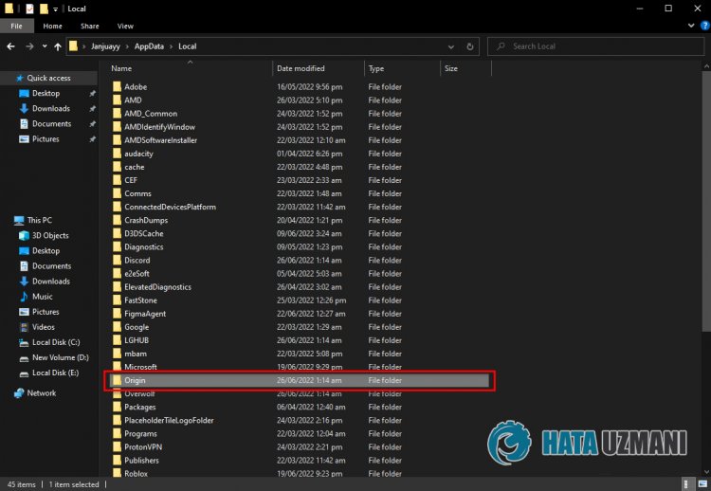Click the Back navigation arrow
The image size is (711, 491).
pos(12,45)
